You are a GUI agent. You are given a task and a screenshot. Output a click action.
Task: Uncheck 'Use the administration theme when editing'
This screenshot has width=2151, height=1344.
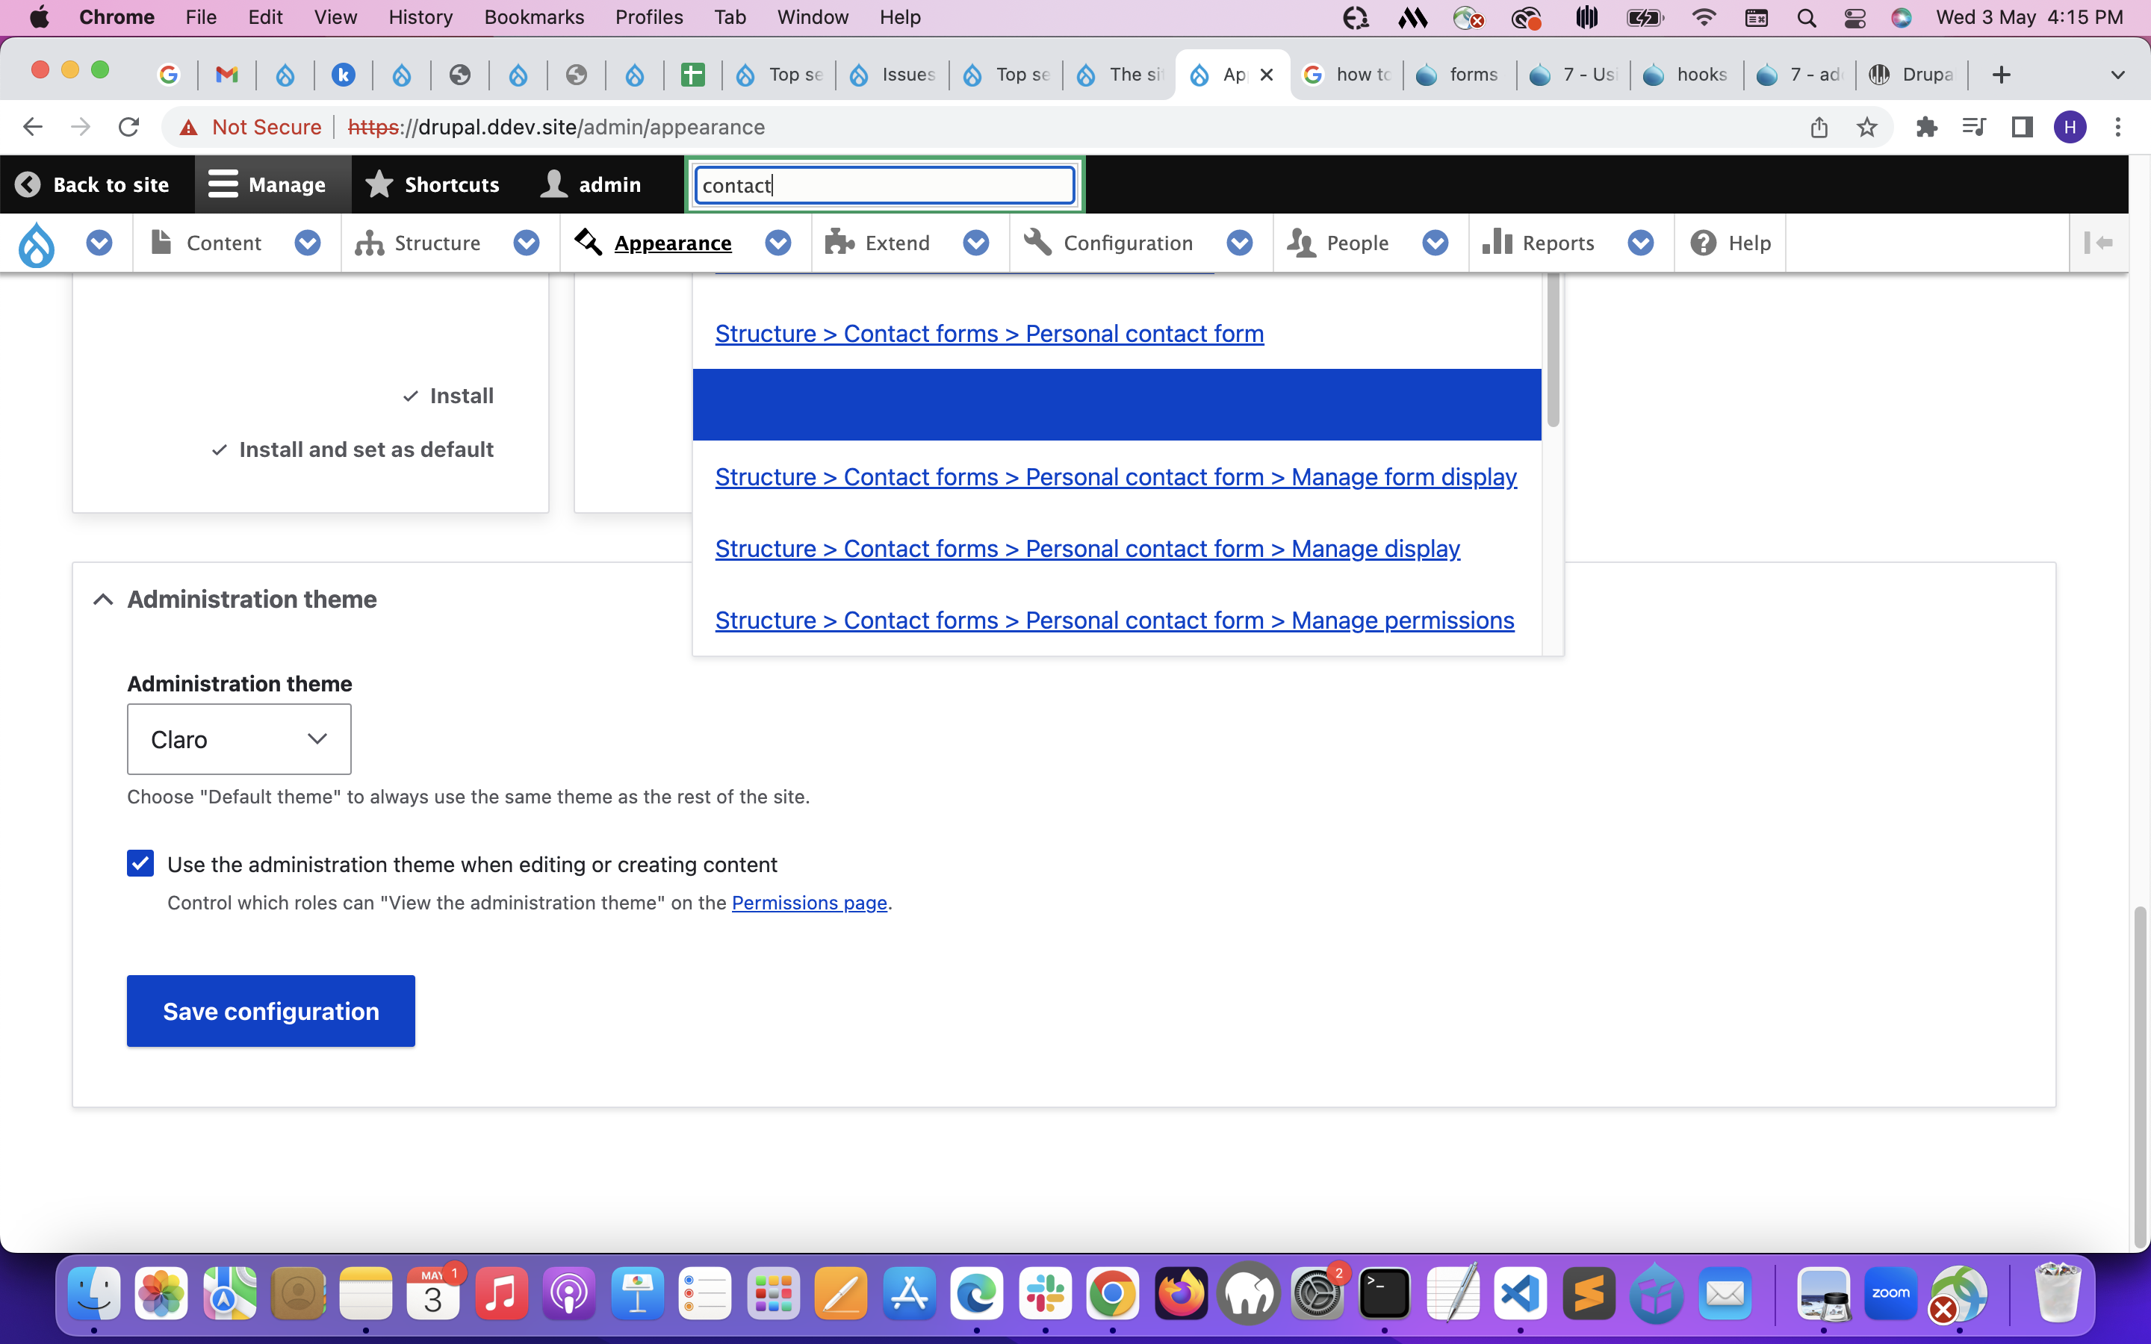tap(140, 862)
